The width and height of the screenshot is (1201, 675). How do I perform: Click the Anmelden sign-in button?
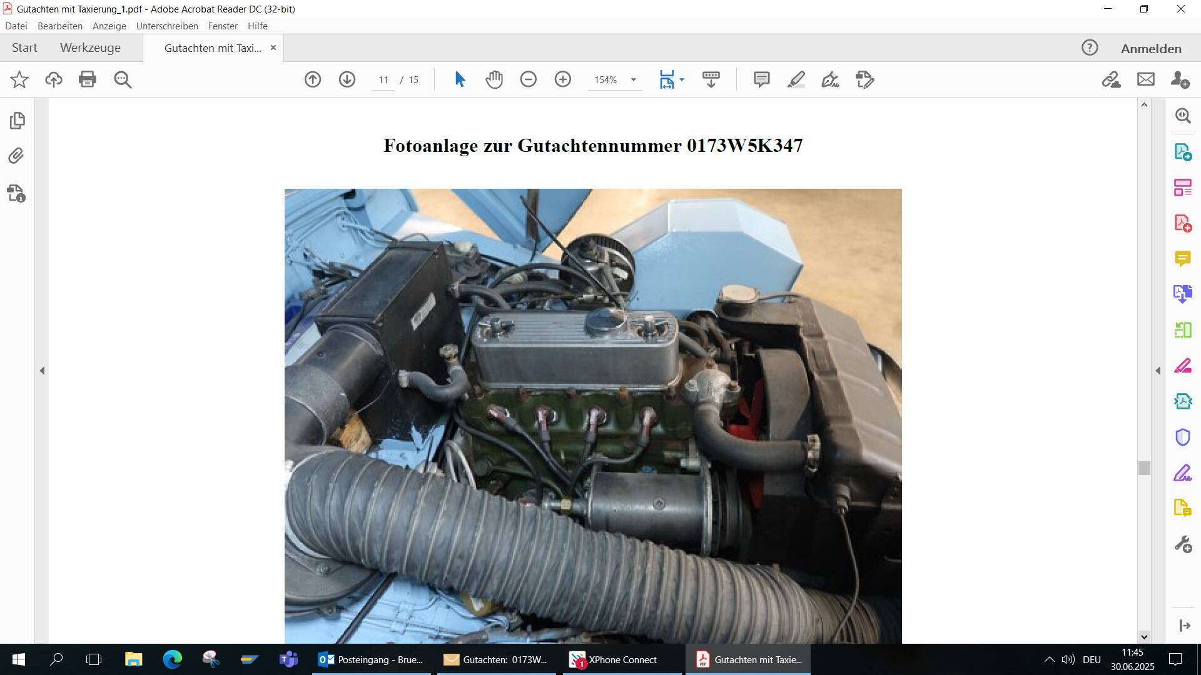click(1150, 49)
